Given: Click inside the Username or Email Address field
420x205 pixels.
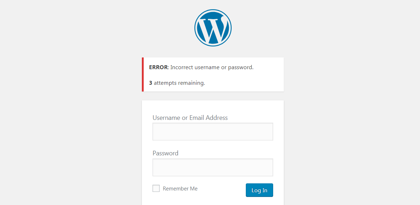Looking at the screenshot, I should (212, 131).
